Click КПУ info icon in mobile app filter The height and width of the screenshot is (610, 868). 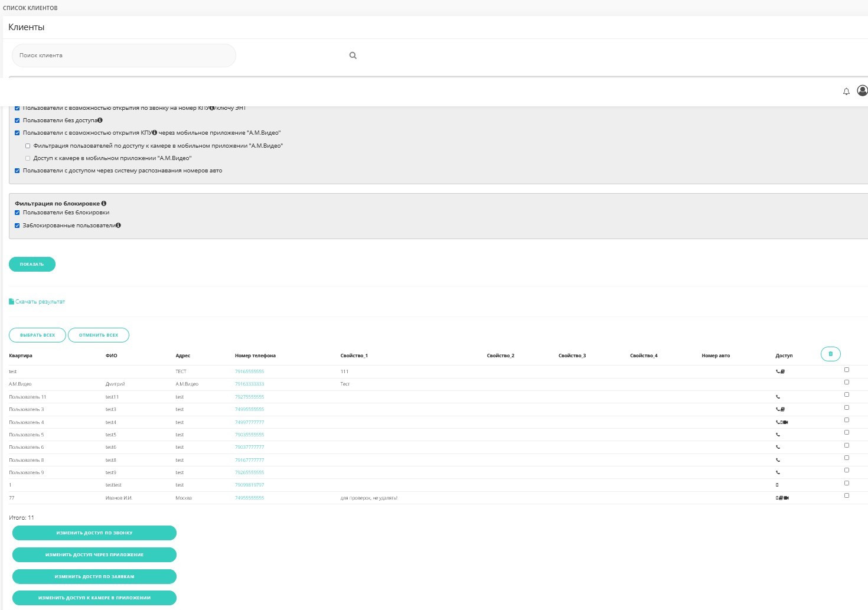[155, 132]
